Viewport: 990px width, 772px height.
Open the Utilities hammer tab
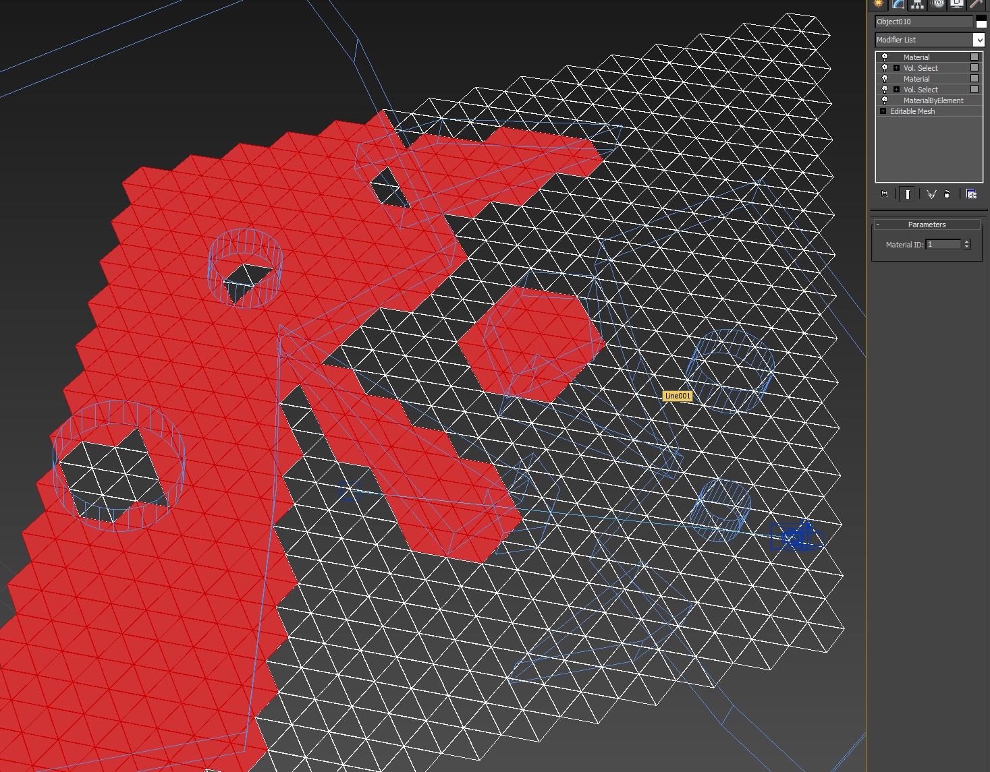pyautogui.click(x=977, y=4)
